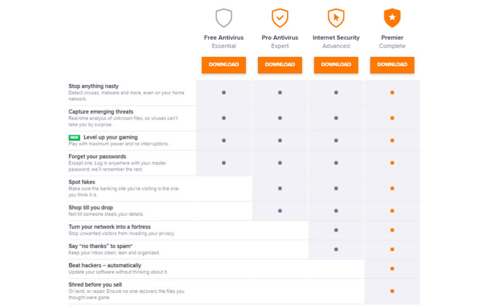Click the Pro Antivirus checkmark shield icon
The image size is (495, 308).
coord(280,18)
